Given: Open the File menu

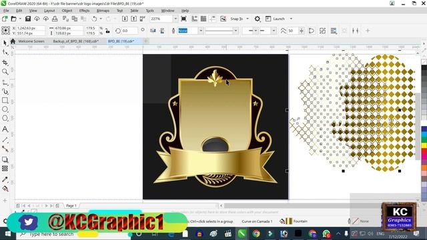Looking at the screenshot, I should (x=6, y=11).
